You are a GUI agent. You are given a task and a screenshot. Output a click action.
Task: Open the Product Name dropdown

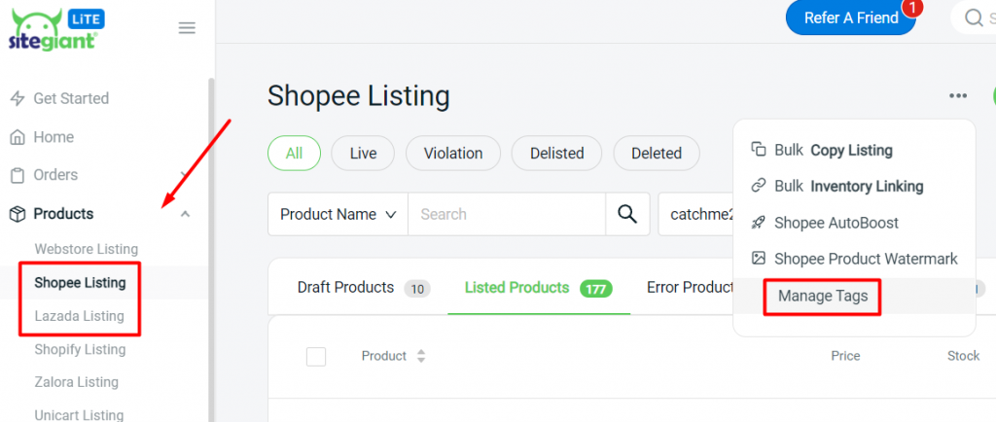(x=338, y=214)
